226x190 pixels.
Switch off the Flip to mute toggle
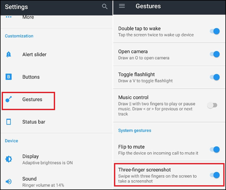click(x=215, y=149)
